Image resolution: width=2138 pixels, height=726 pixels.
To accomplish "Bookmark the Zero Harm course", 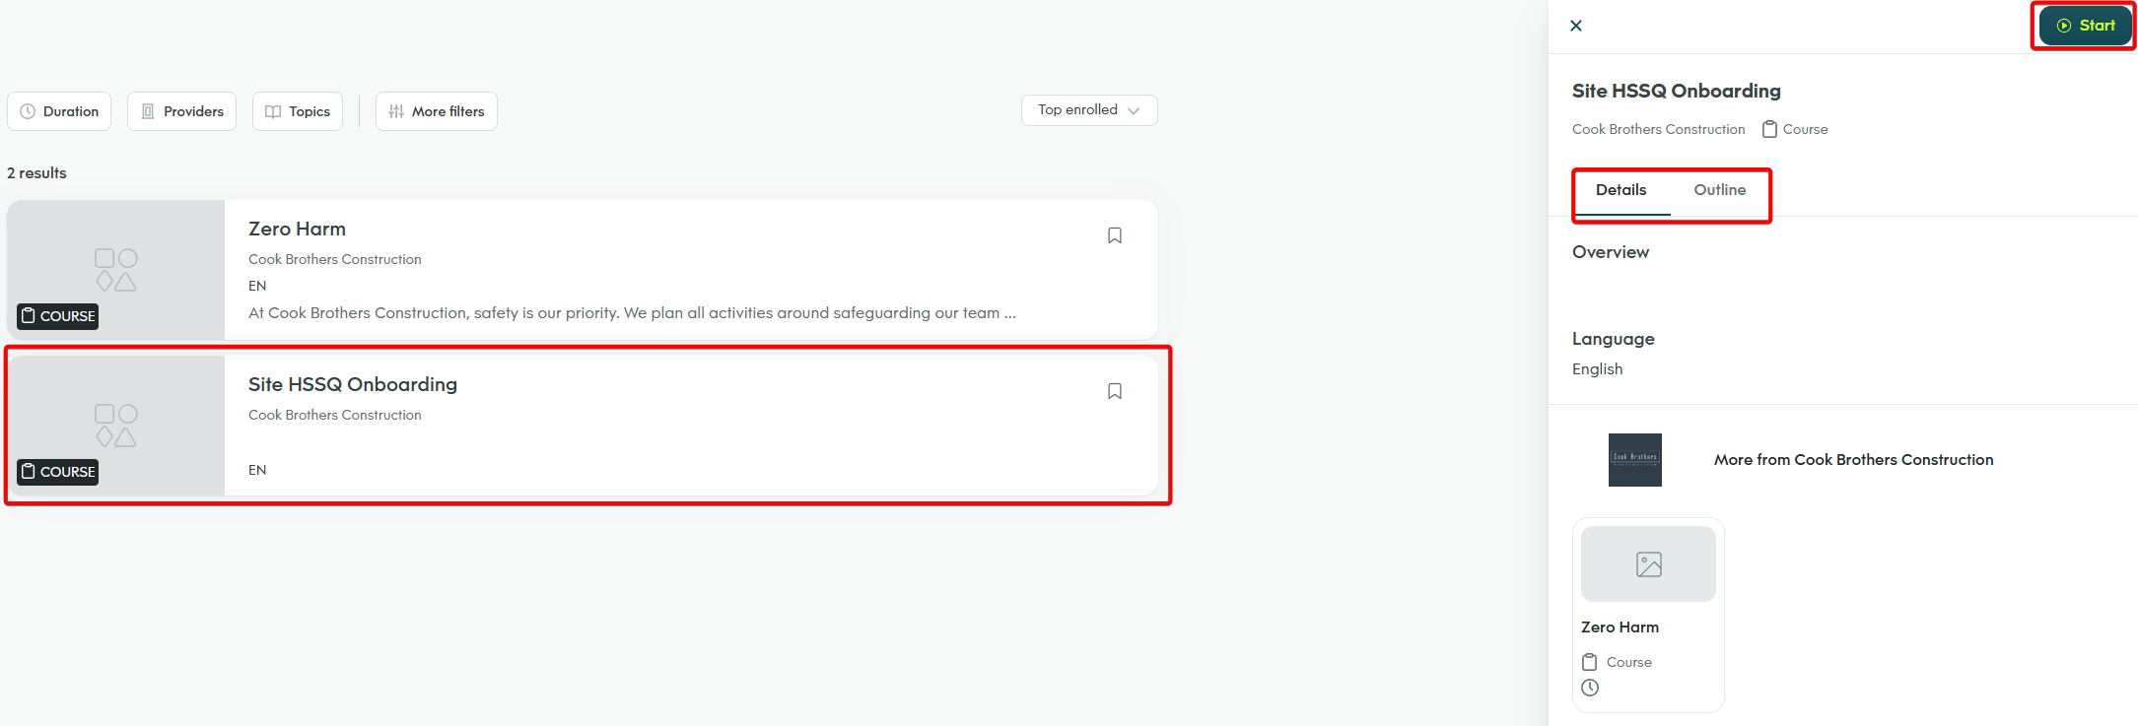I will [1115, 235].
